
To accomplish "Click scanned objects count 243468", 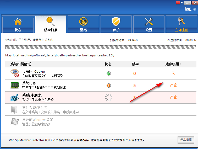I will coord(133,40).
